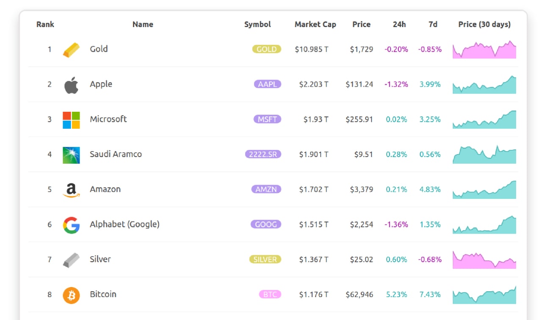Sort by the 7d column header
Image resolution: width=542 pixels, height=320 pixels.
(433, 24)
